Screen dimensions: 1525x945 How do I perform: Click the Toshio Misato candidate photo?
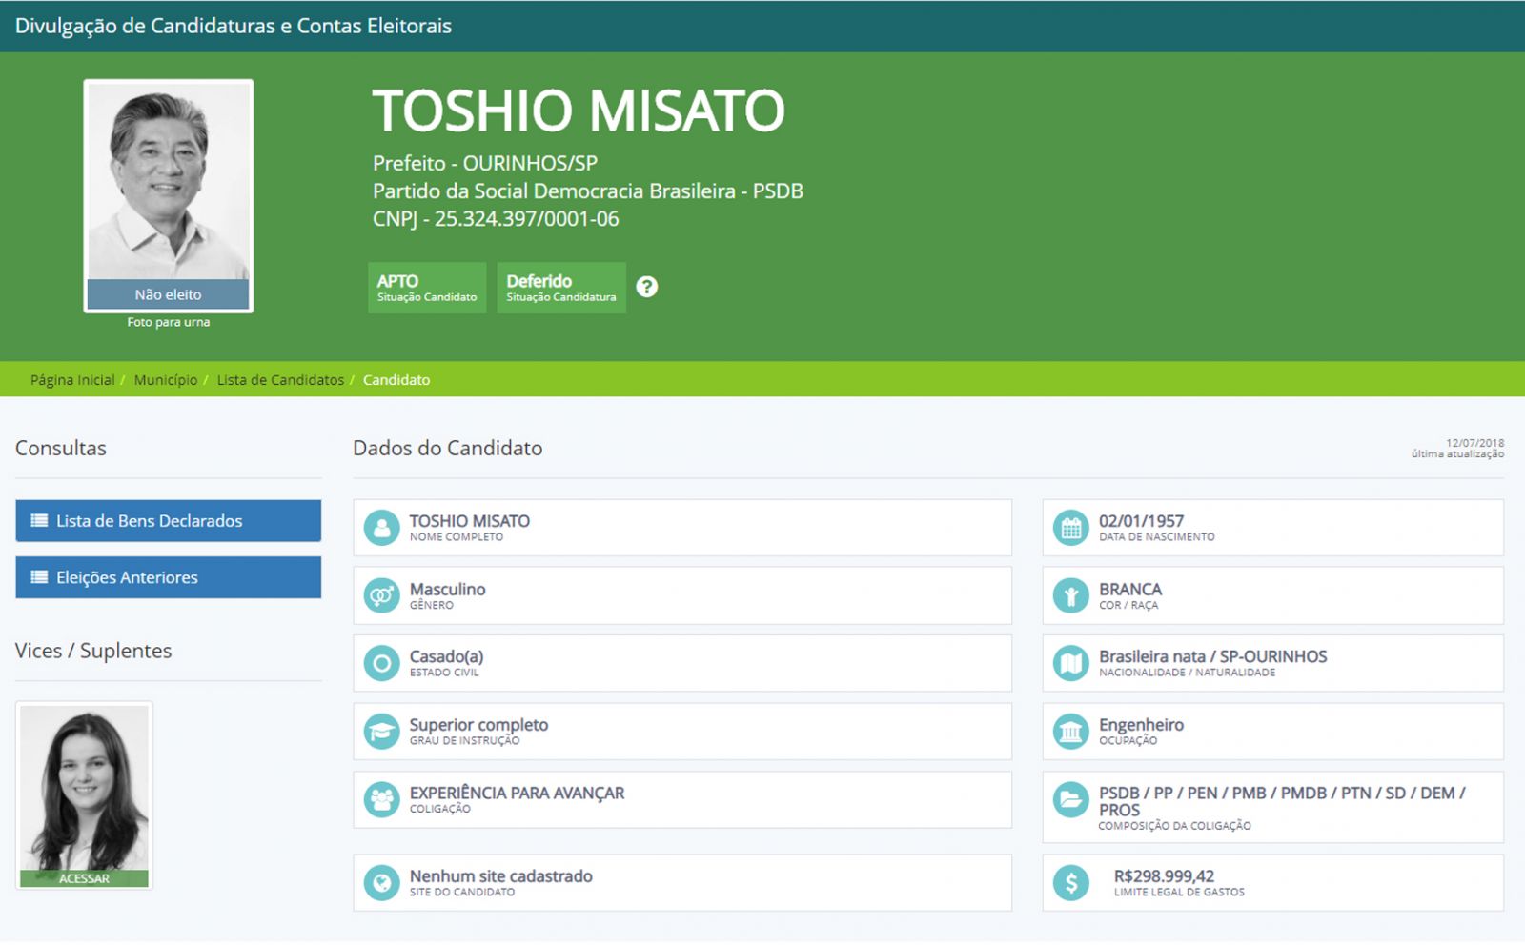(x=168, y=183)
